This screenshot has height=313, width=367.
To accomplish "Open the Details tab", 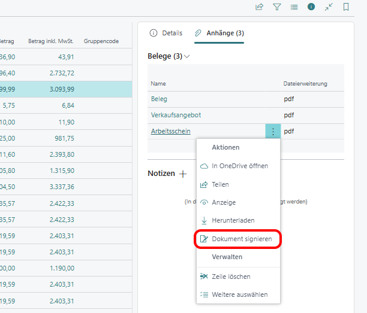I will pos(166,33).
